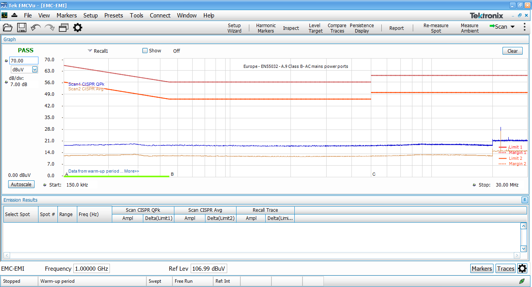Click the green leaf icon in status bar
This screenshot has height=287, width=532.
point(522,281)
